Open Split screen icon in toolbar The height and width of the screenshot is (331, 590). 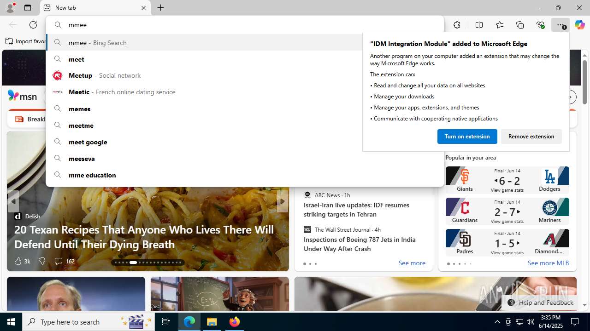[x=479, y=25]
